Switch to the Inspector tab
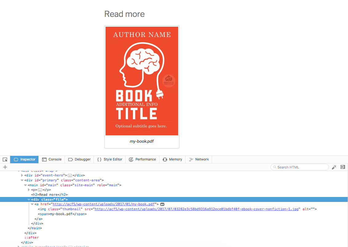Image resolution: width=348 pixels, height=247 pixels. 25,160
